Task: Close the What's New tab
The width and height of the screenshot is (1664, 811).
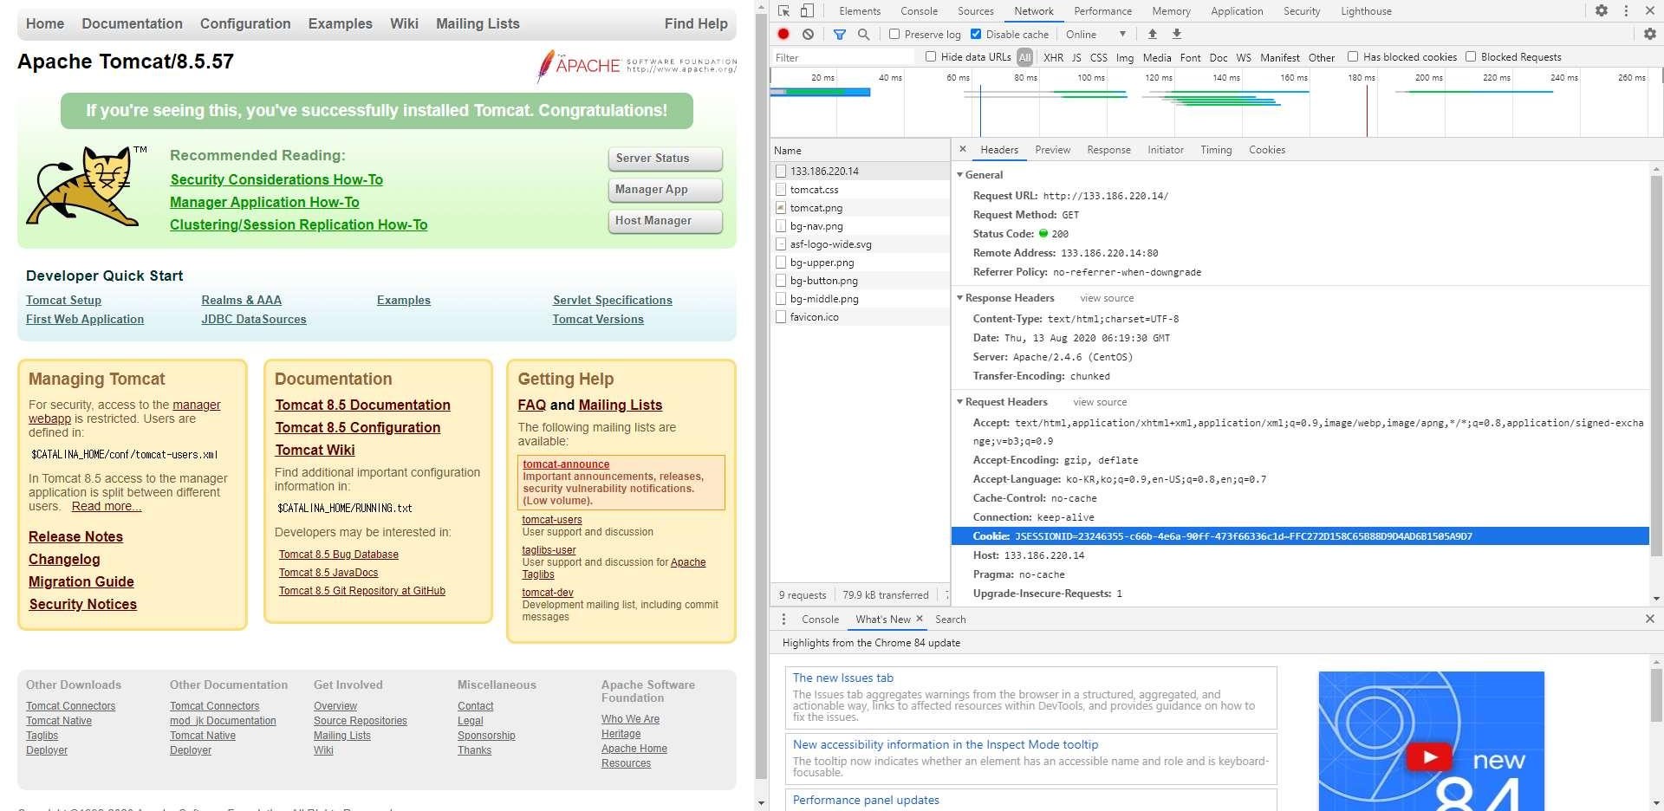Action: [x=920, y=619]
